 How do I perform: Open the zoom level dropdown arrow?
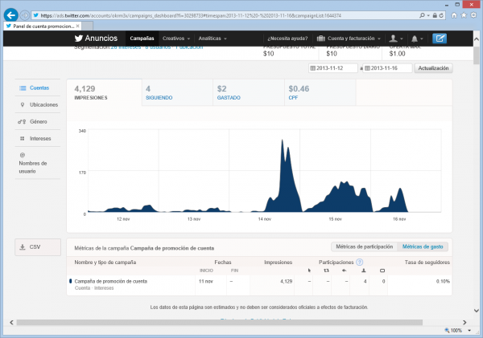point(469,331)
